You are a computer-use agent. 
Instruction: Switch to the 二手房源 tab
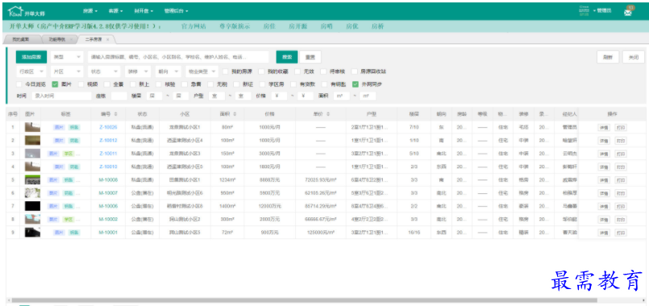94,39
